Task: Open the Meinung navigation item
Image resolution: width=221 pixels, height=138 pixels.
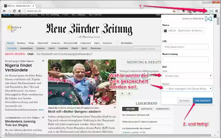Action: tap(21, 43)
